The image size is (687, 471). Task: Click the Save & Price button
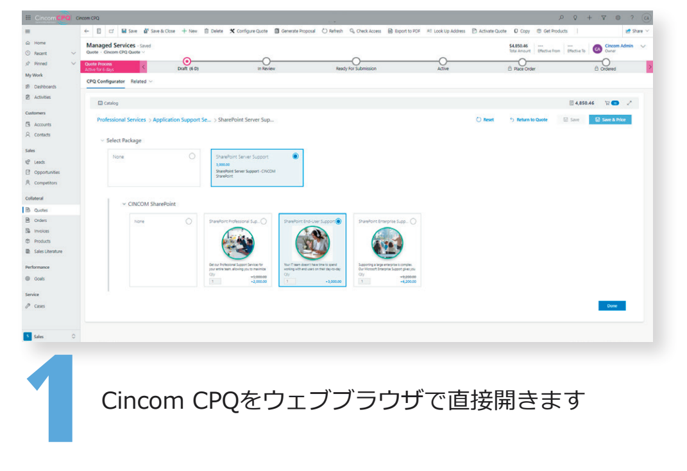click(610, 119)
